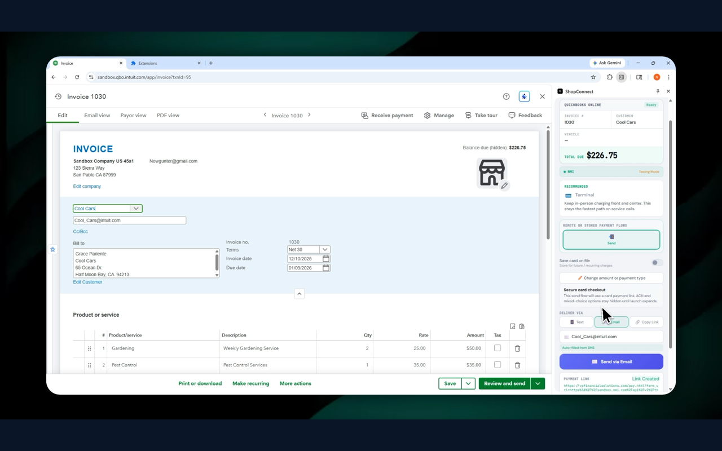
Task: Click the sparkle icon left of Bill to
Action: point(52,249)
